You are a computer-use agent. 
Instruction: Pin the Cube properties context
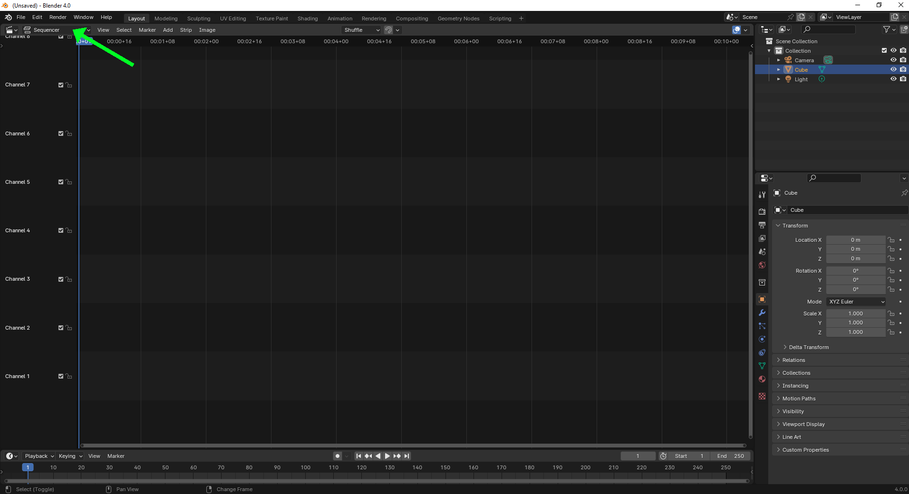pos(904,193)
